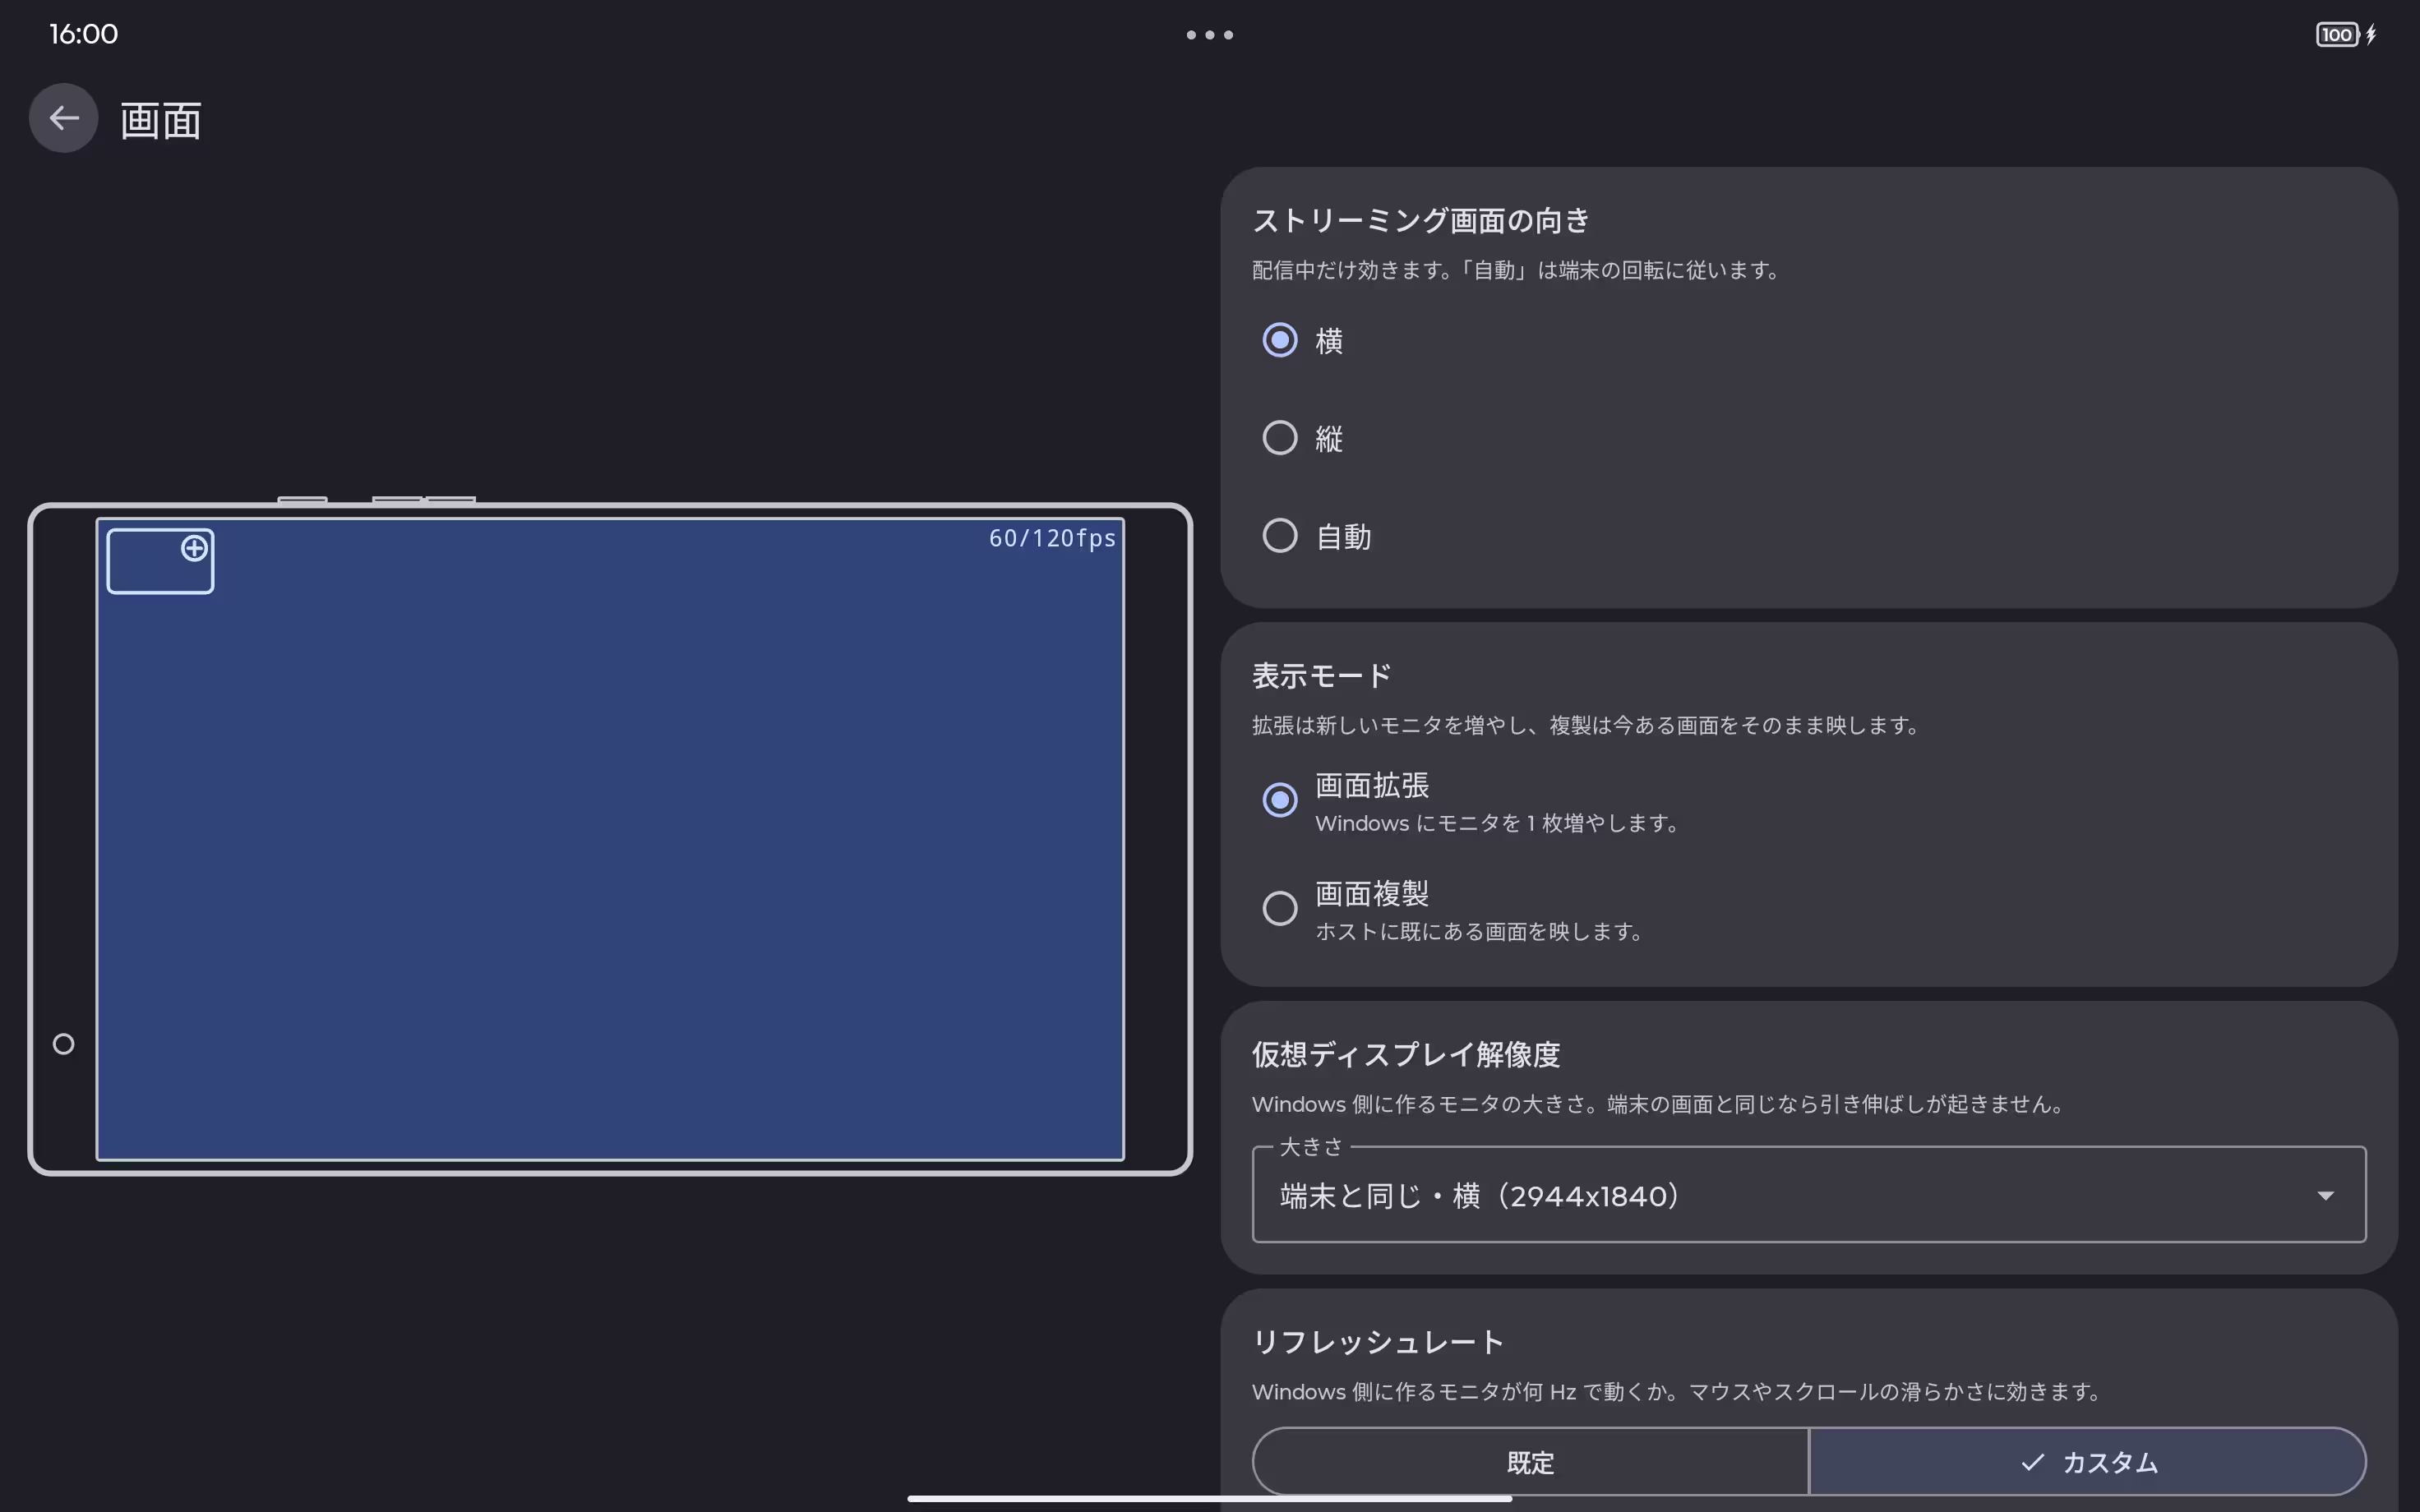Tap the 表示モード heading
Screen dimensions: 2420x1512
(1322, 676)
